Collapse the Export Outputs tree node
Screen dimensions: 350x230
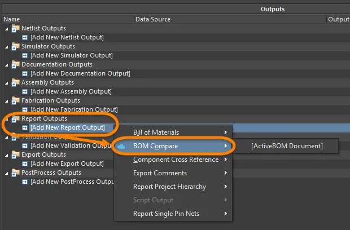(7, 156)
